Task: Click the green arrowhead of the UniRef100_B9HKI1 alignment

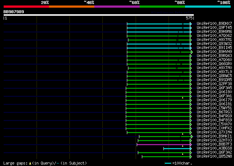Action: coord(192,136)
